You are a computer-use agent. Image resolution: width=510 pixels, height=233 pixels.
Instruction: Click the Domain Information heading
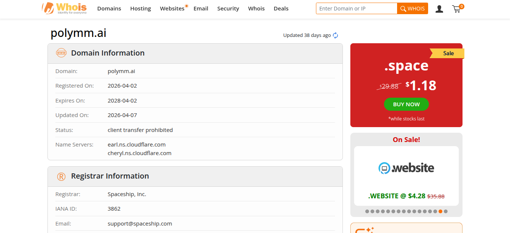coord(108,53)
